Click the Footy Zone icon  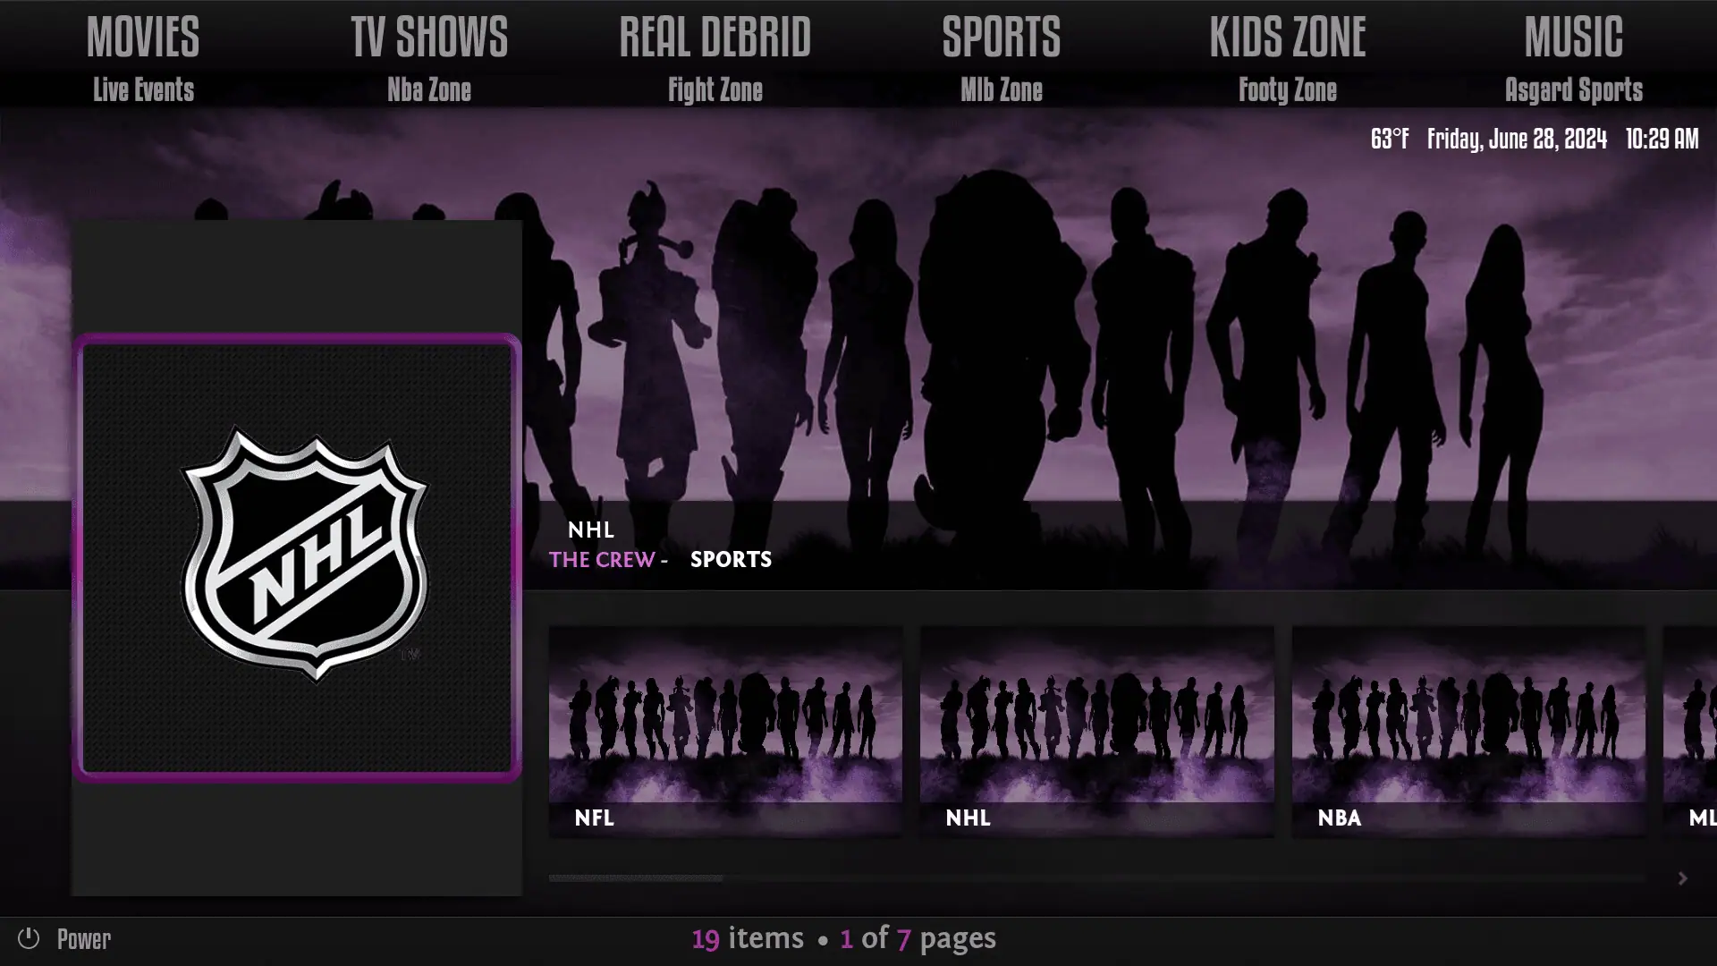pos(1288,89)
